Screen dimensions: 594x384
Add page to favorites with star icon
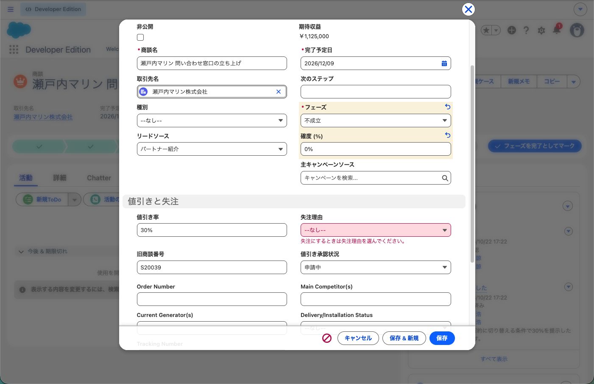click(487, 30)
